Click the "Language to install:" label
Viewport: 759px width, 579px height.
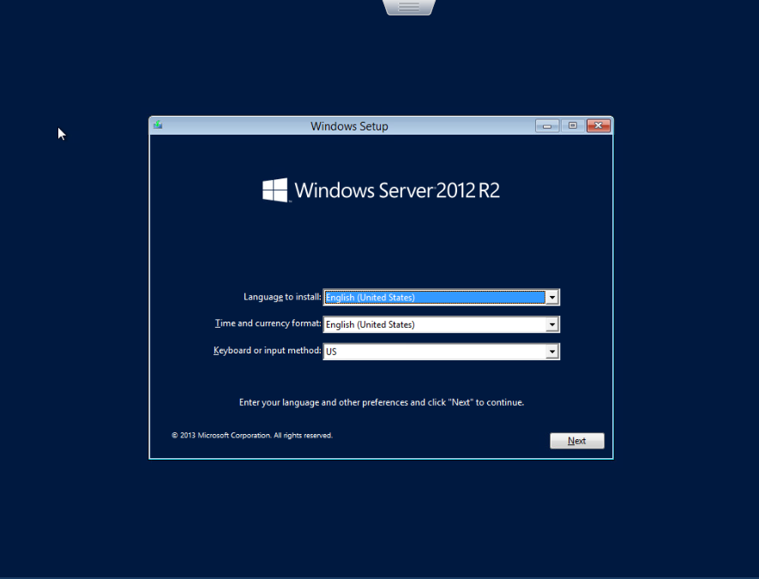pyautogui.click(x=282, y=297)
